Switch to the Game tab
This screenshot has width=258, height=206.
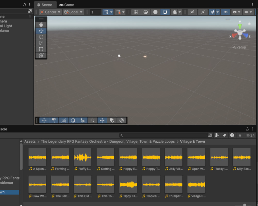coord(67,5)
